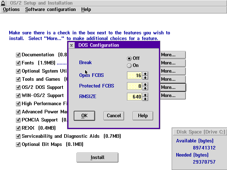
Task: Click More... for Tools and Games
Action: tap(173, 79)
